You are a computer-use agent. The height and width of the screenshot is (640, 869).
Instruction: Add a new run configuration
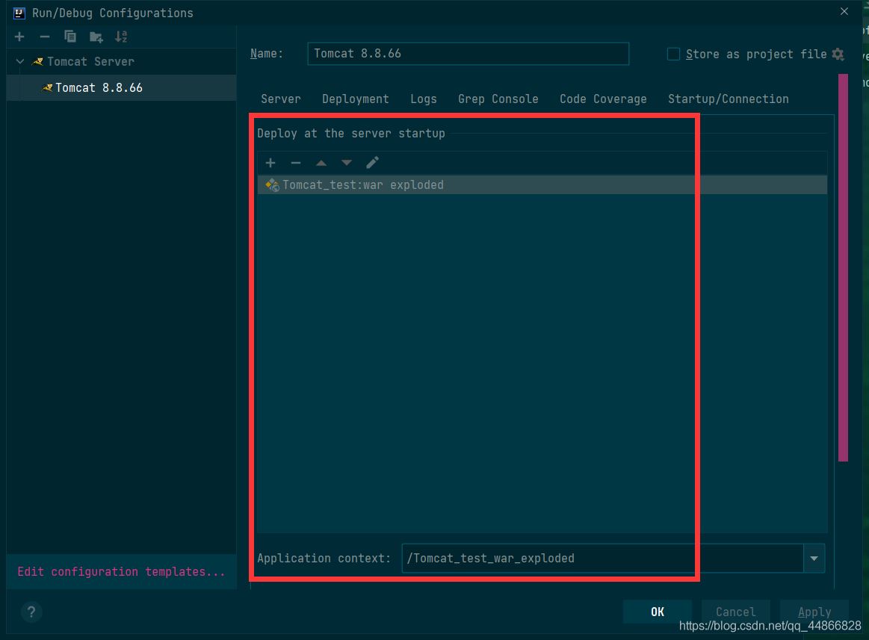click(x=19, y=37)
